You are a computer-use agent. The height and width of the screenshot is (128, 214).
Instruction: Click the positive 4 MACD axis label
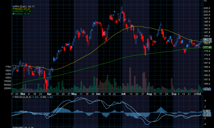(205, 101)
